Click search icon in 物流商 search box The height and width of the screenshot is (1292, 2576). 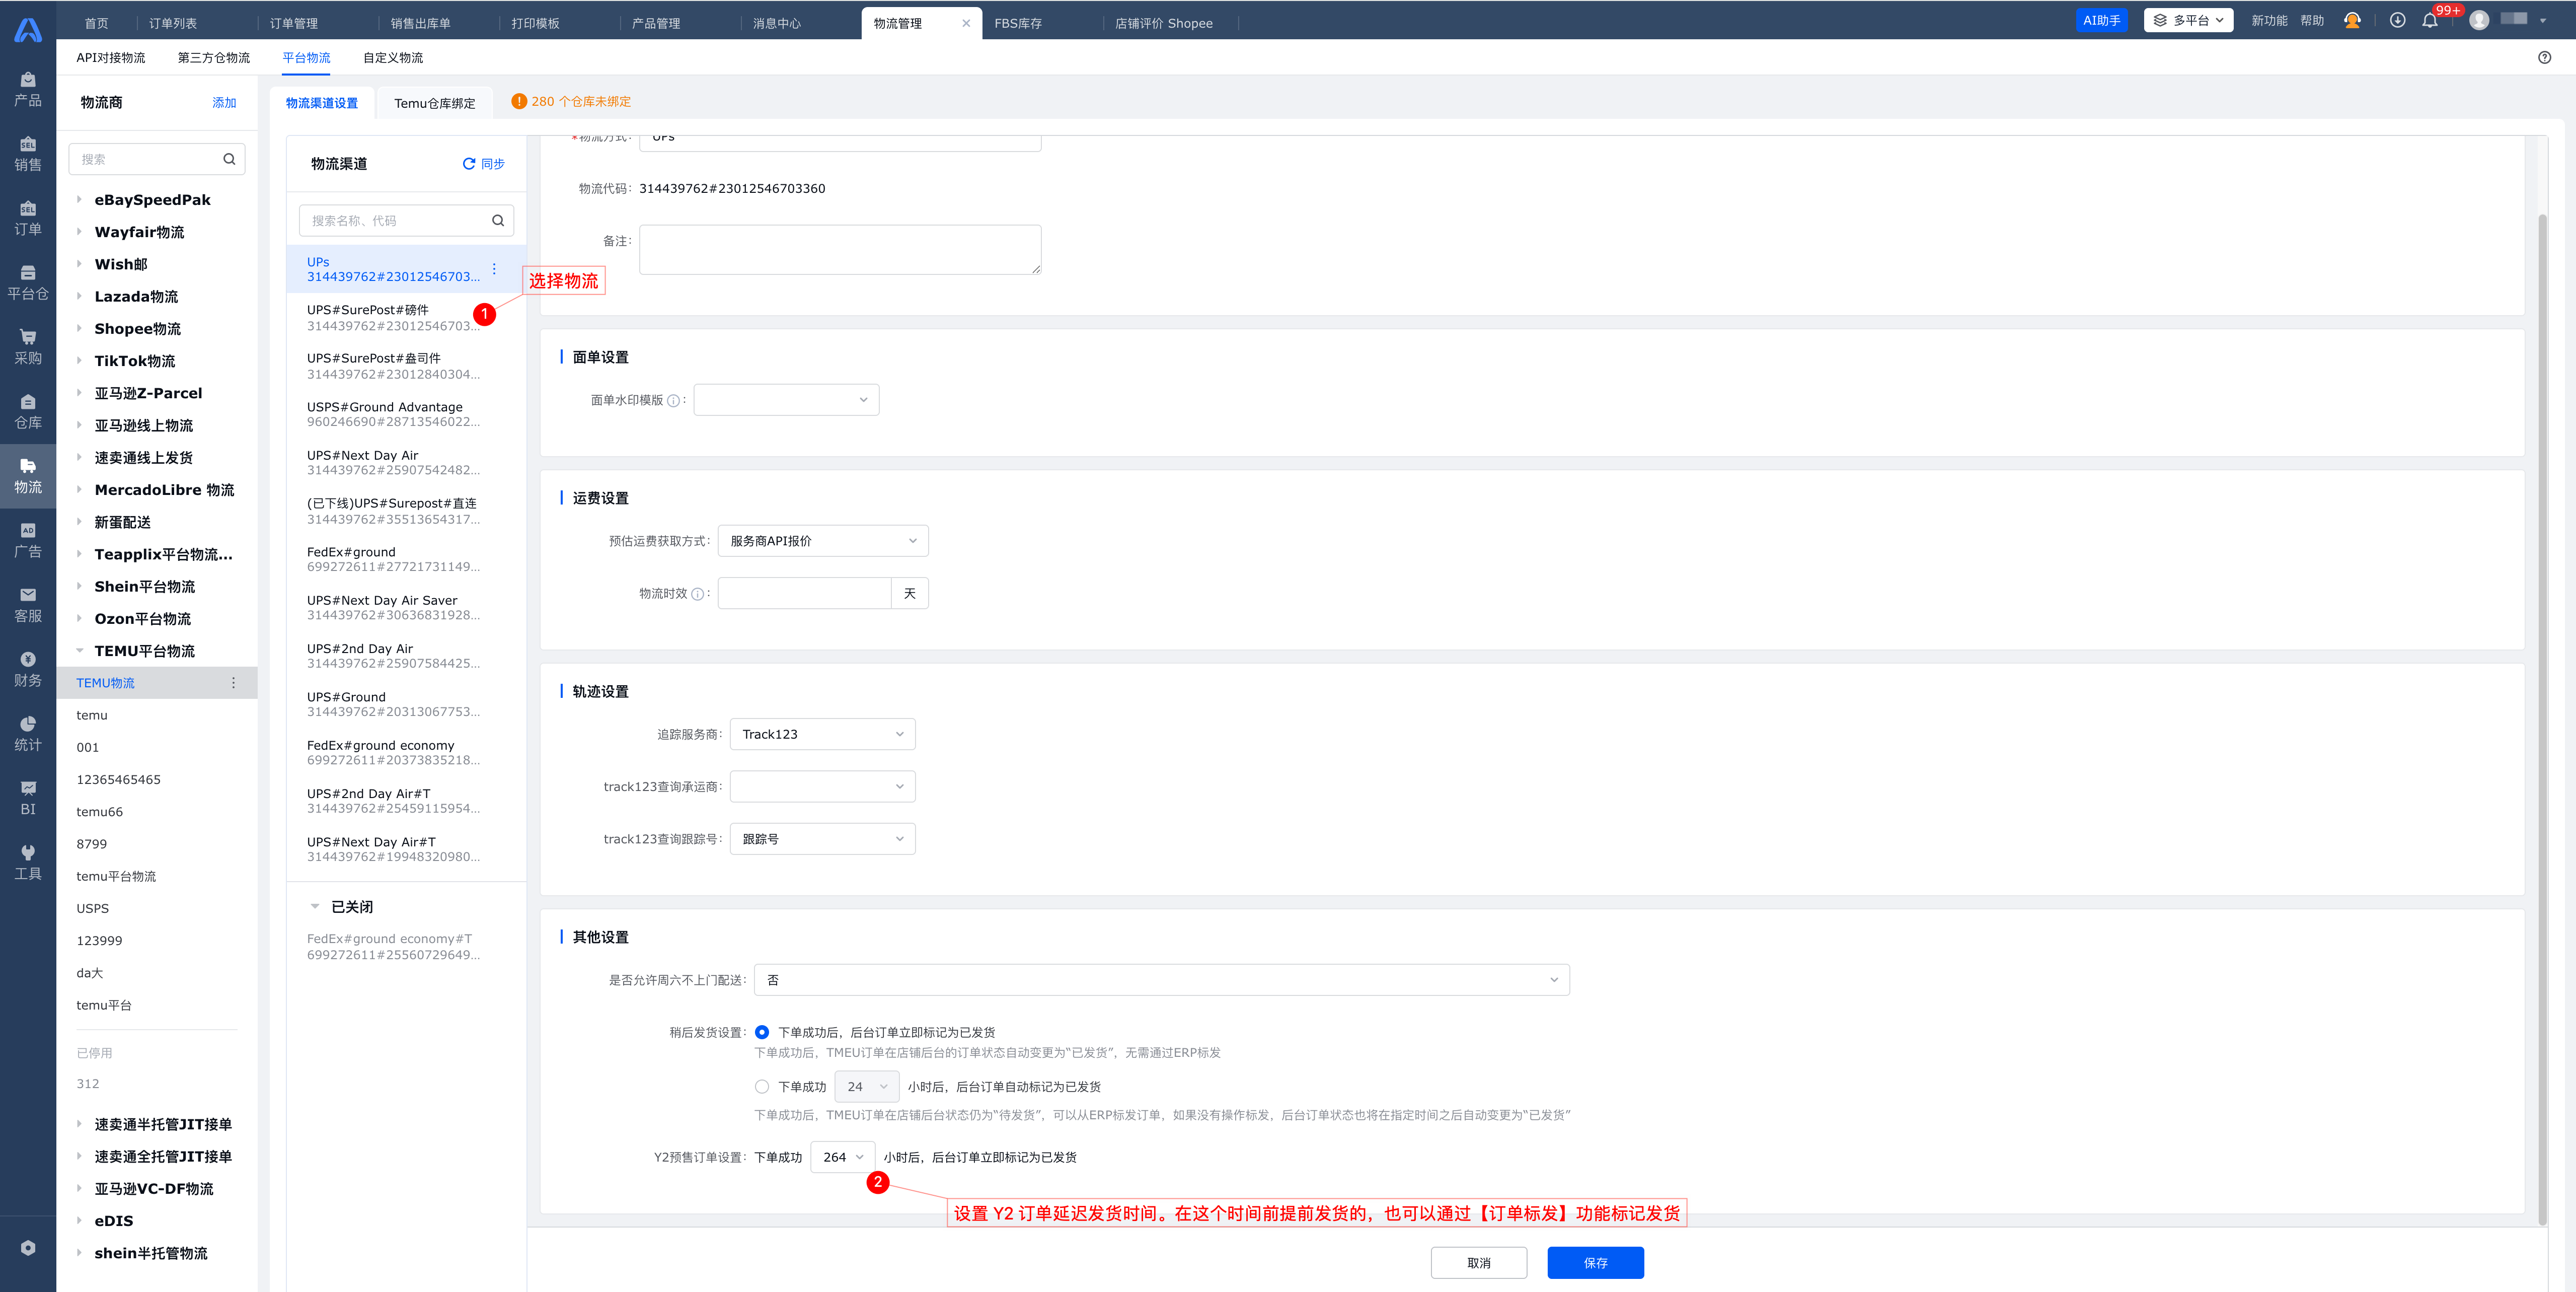click(x=229, y=159)
